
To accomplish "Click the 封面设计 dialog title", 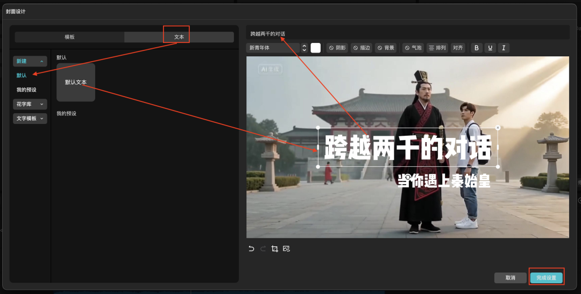I will pos(16,11).
